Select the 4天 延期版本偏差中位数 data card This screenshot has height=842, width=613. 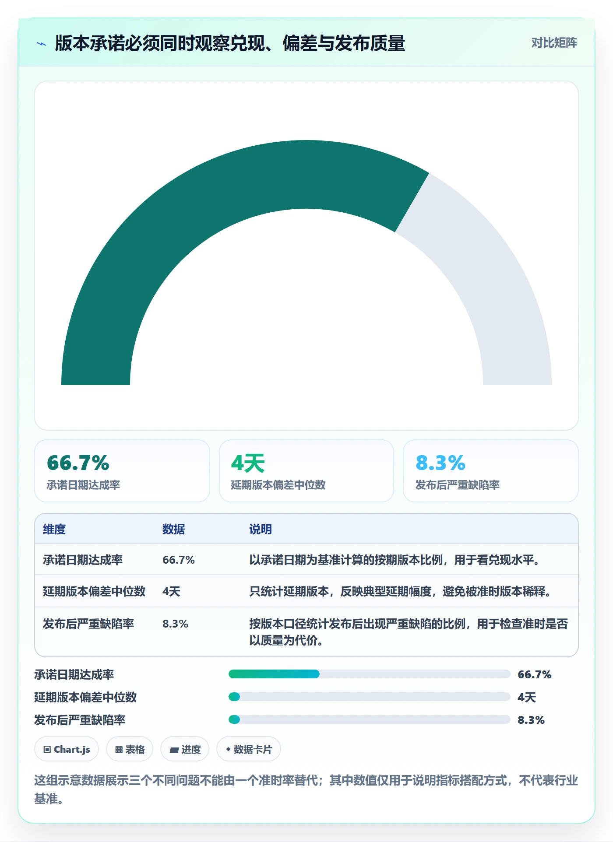(x=306, y=471)
